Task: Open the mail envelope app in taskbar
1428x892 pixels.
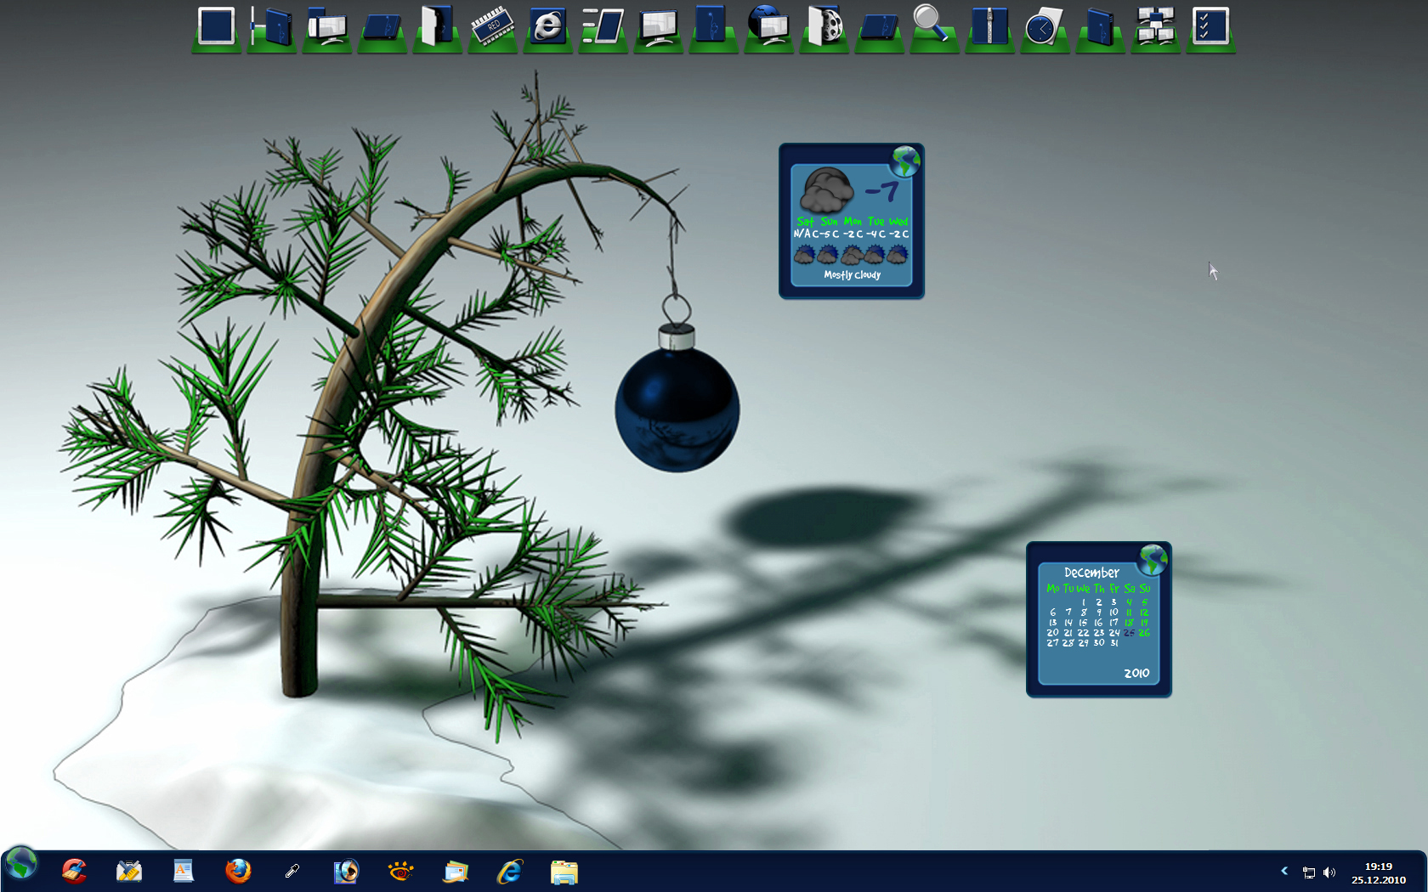Action: (x=456, y=872)
